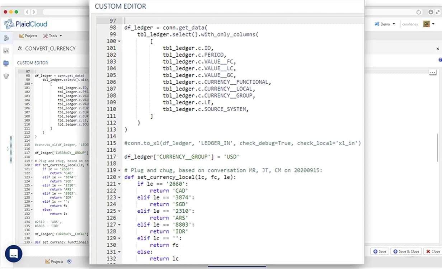Click the ellipsis button above the editor
Viewport: 442px width, 269px height.
[433, 72]
